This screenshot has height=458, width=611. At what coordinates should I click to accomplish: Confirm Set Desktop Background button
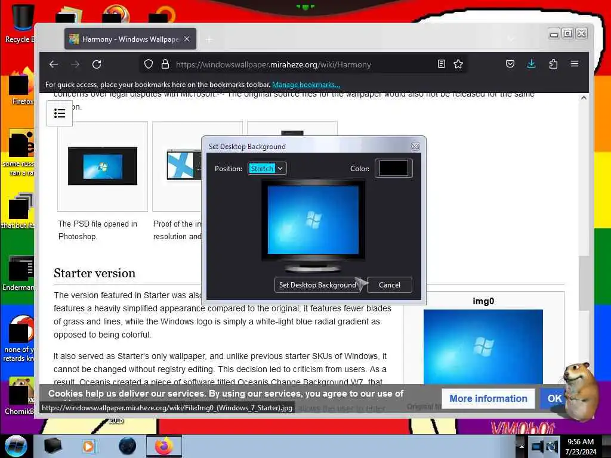317,284
